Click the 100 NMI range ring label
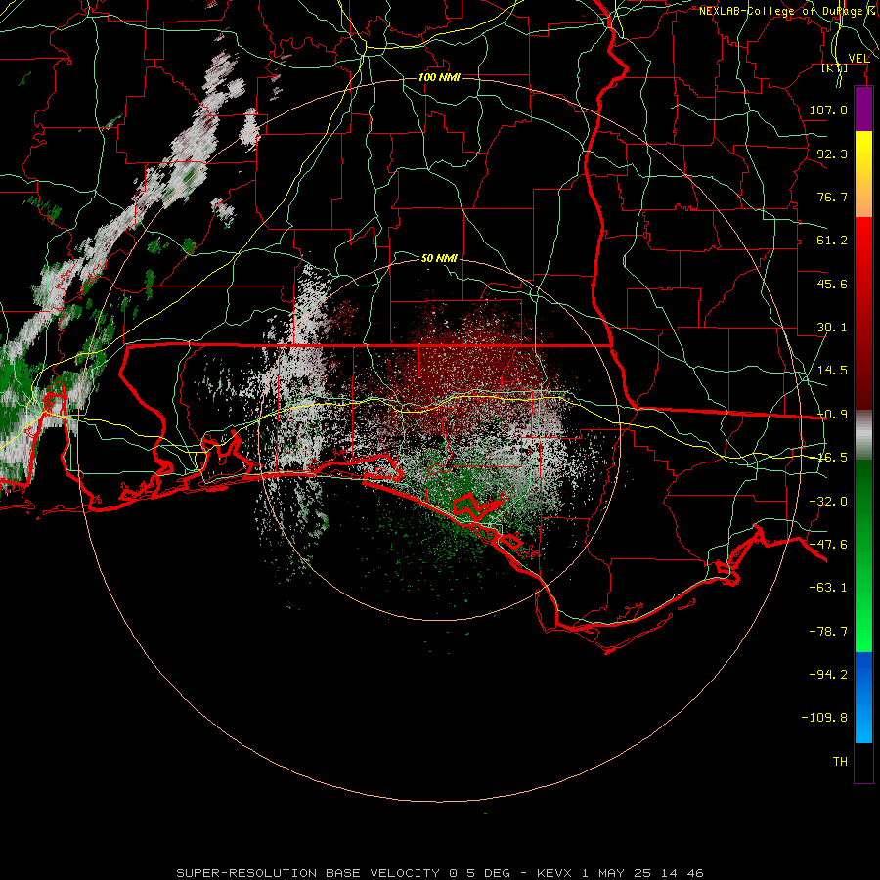 [x=439, y=77]
